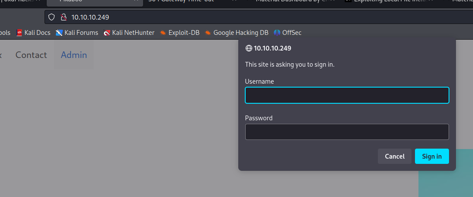This screenshot has height=197, width=473.
Task: Focus the Username input field
Action: pos(347,95)
